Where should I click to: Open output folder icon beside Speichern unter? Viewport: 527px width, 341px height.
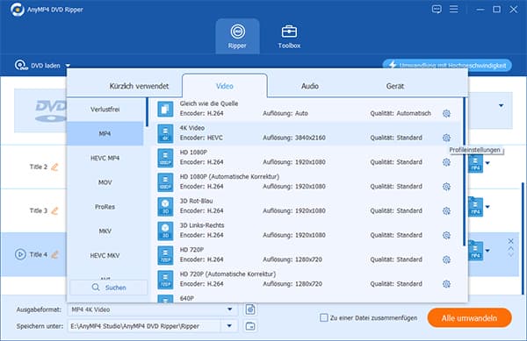(x=250, y=326)
